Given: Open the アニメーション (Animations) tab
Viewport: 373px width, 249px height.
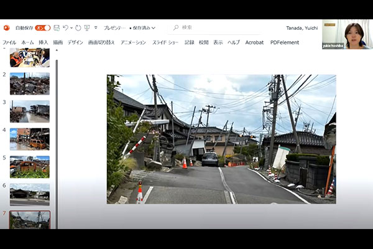Looking at the screenshot, I should tap(133, 42).
